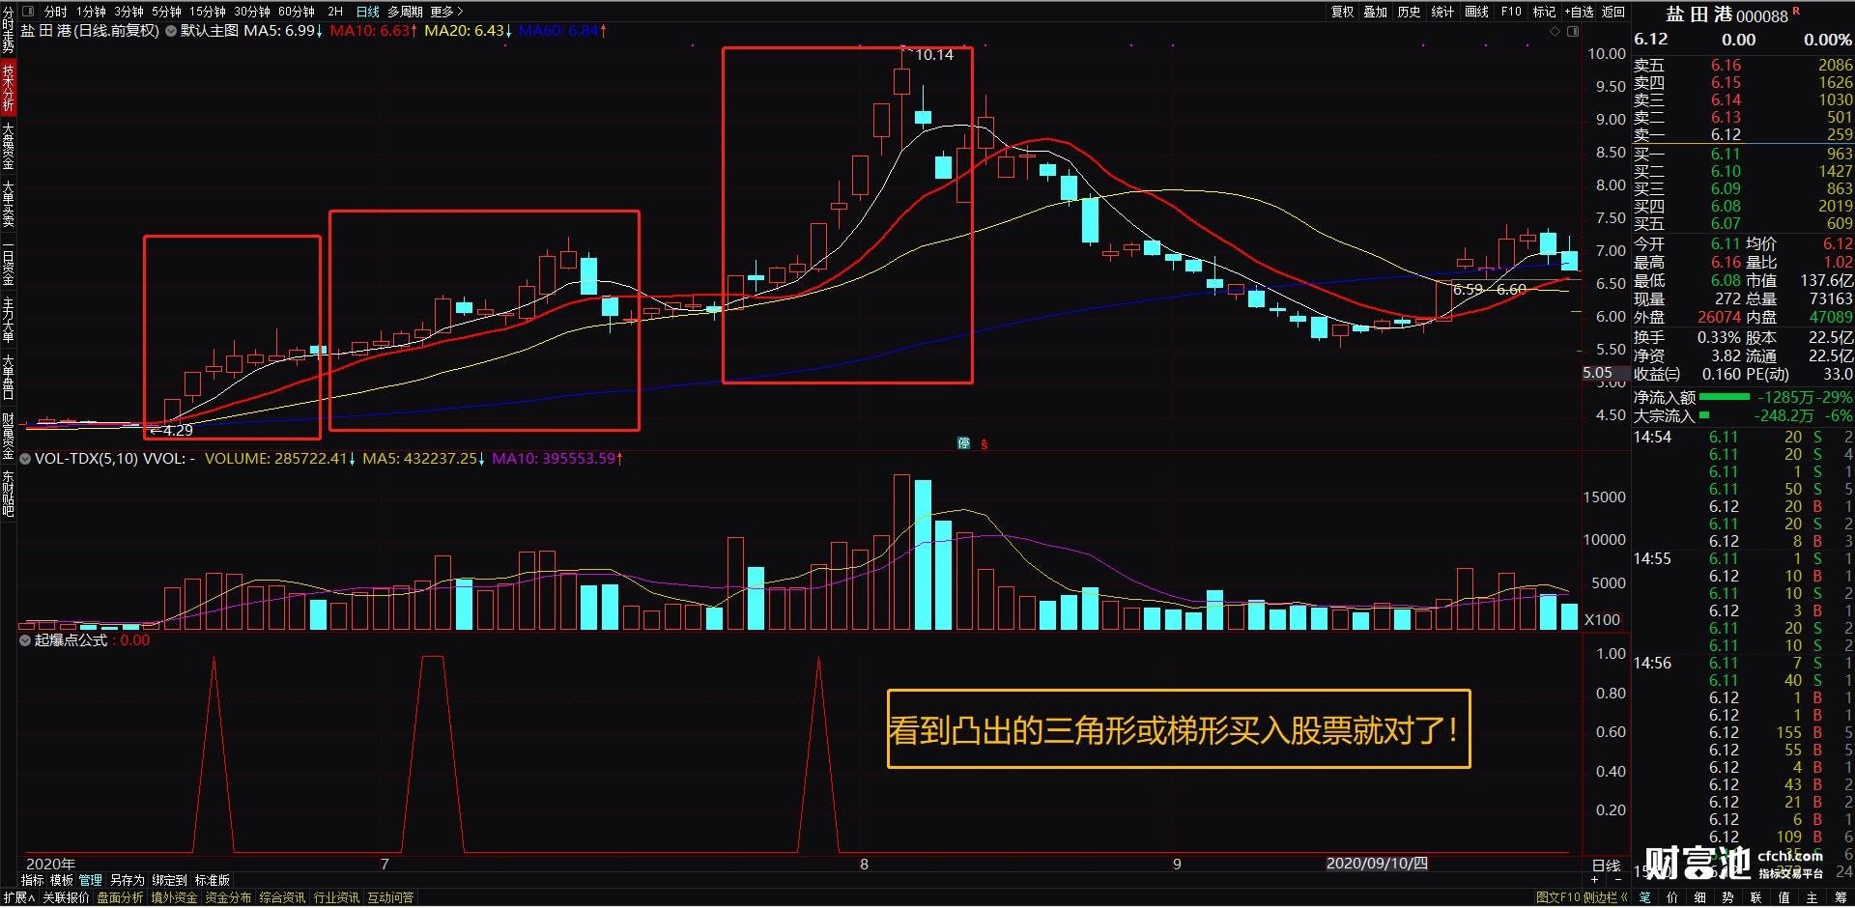Open 分时走势 in left sidebar

coord(8,29)
